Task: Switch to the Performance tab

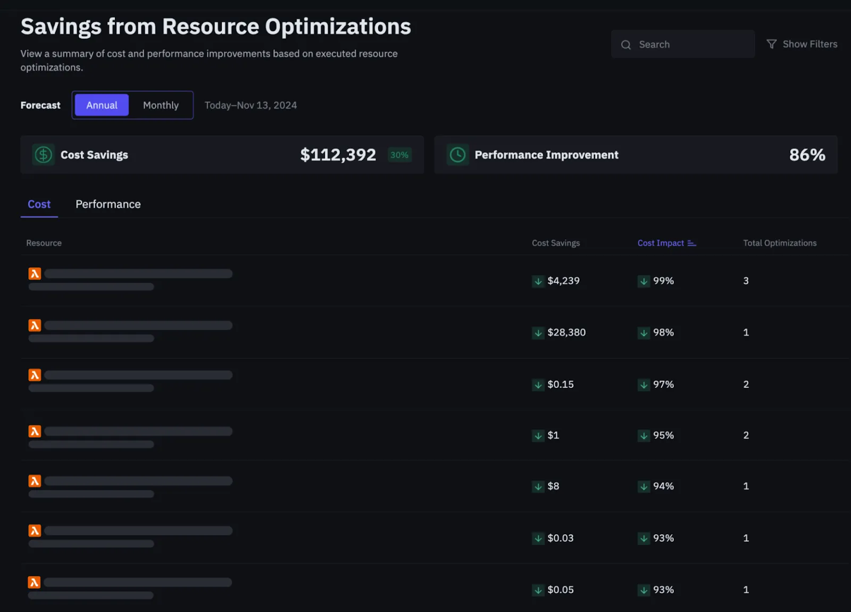Action: 108,204
